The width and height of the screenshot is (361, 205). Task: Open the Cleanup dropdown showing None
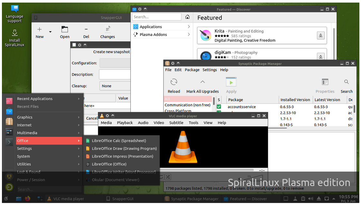[x=115, y=86]
